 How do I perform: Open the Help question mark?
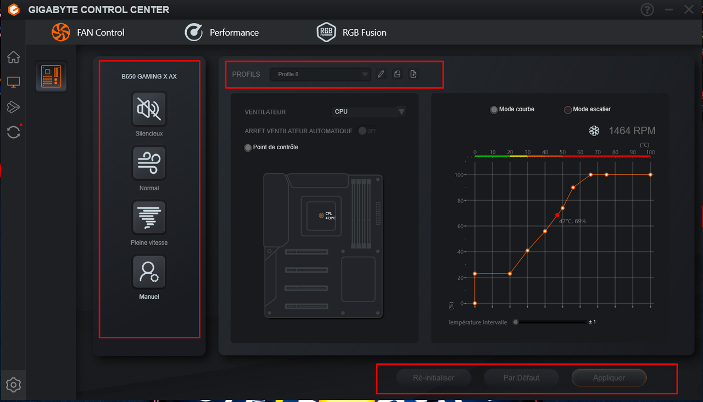coord(647,9)
